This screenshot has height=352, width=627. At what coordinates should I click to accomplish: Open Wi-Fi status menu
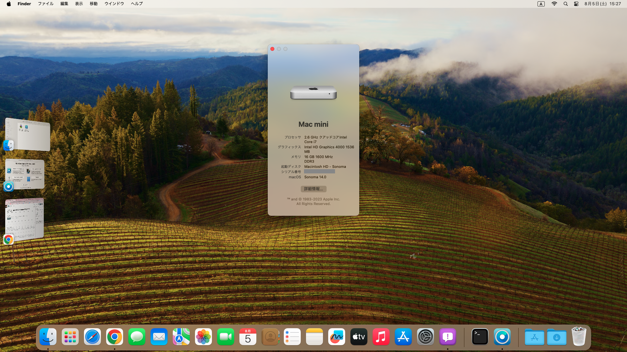(554, 4)
